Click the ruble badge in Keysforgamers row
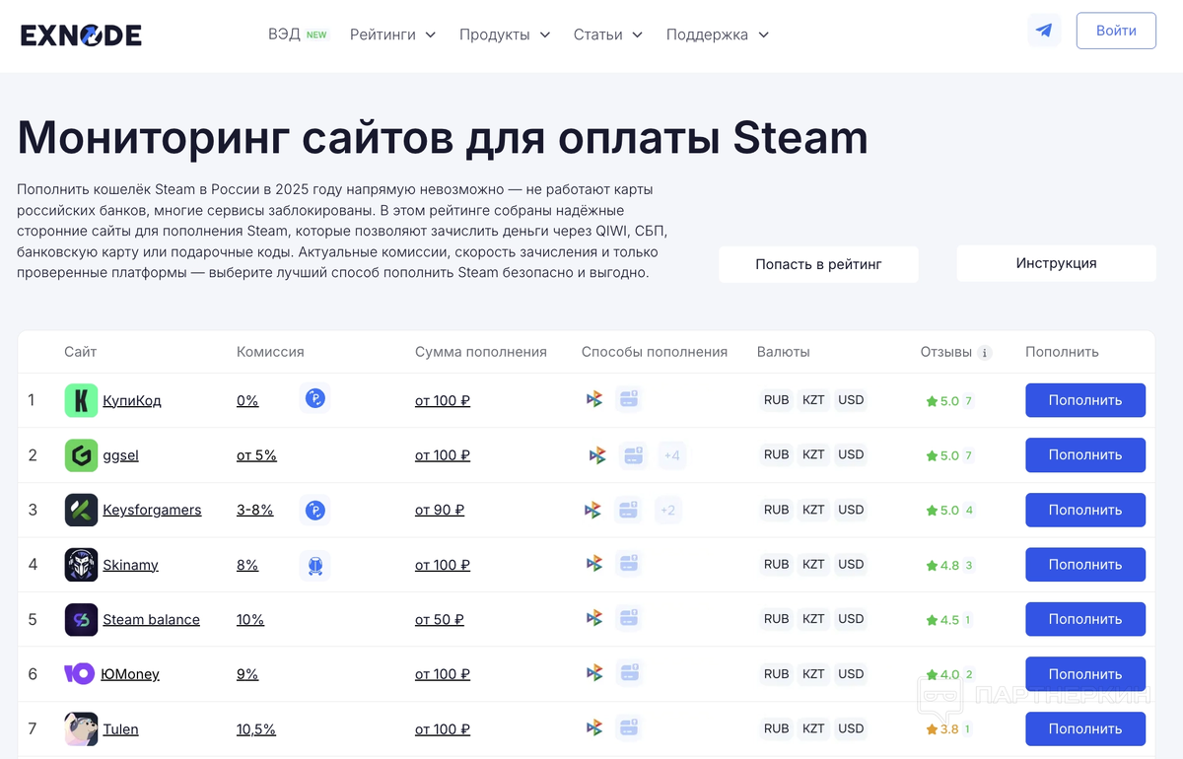Image resolution: width=1183 pixels, height=759 pixels. (314, 510)
